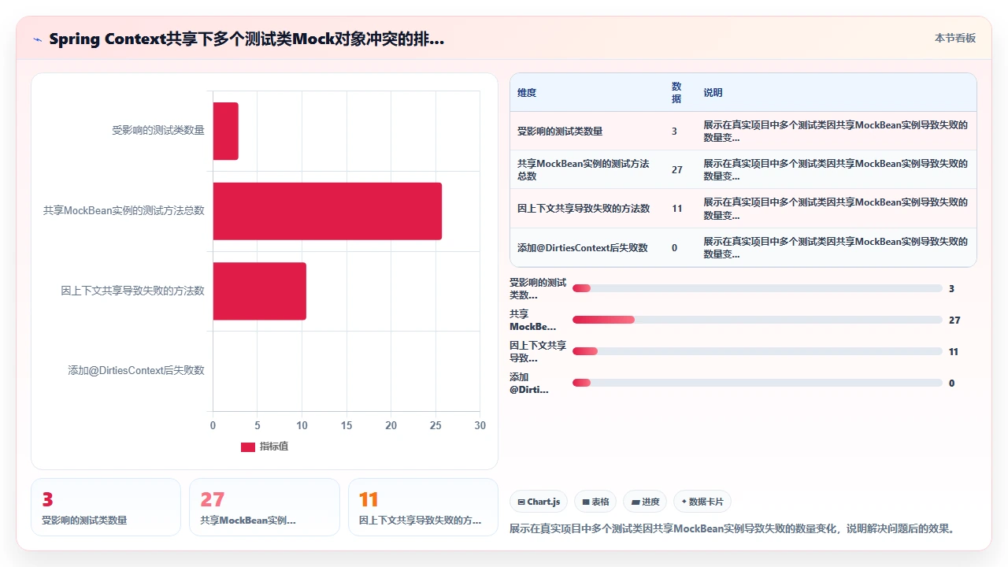Click the table data value 3
Viewport: 1008px width, 567px height.
[674, 132]
